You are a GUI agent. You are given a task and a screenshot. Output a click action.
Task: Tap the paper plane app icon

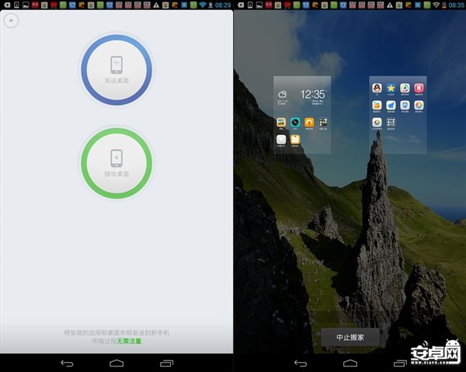click(391, 105)
